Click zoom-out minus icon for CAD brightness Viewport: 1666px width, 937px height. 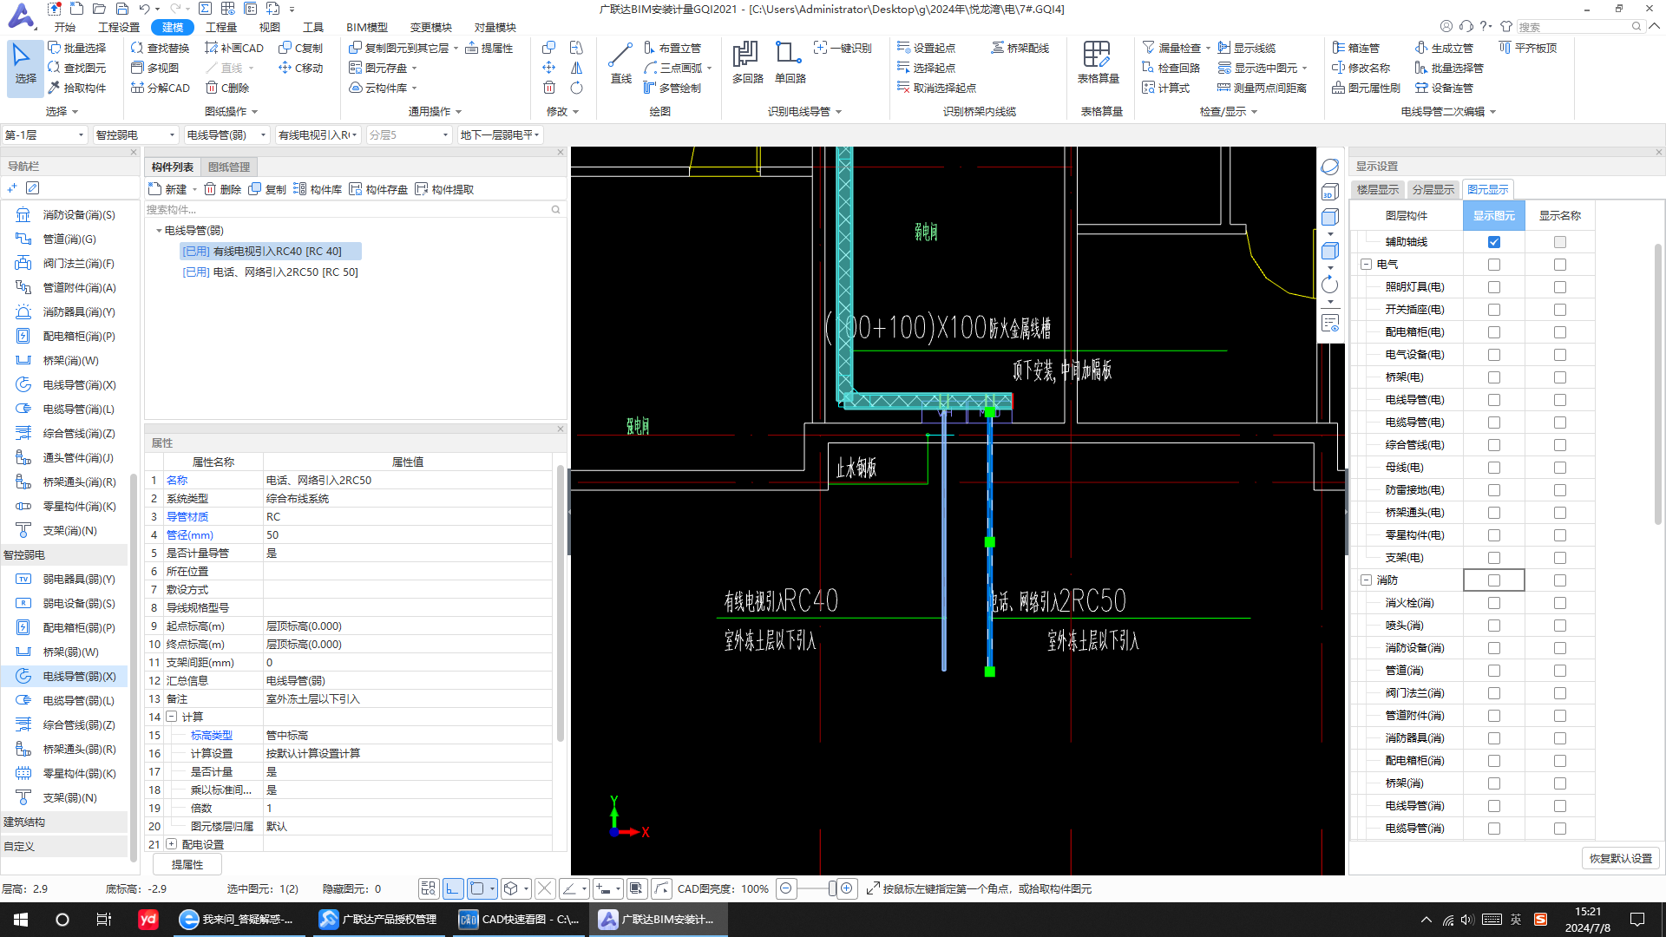click(x=785, y=888)
